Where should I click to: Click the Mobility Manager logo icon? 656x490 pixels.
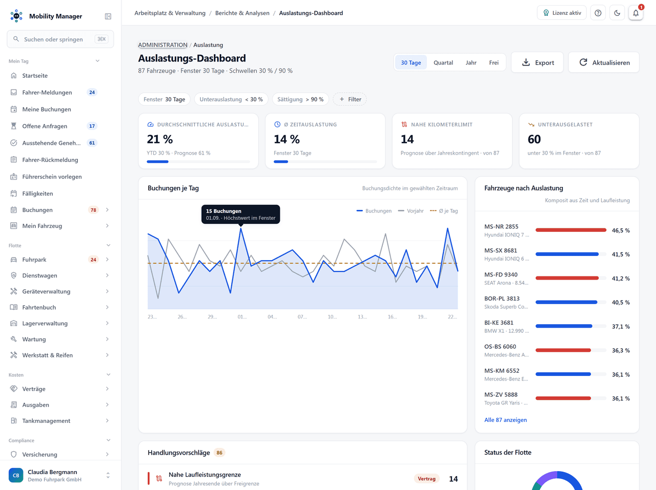coord(16,16)
